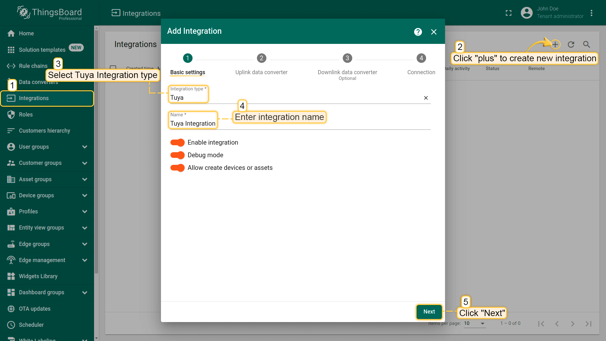
Task: Go to Uplink data converter step
Action: [x=261, y=58]
